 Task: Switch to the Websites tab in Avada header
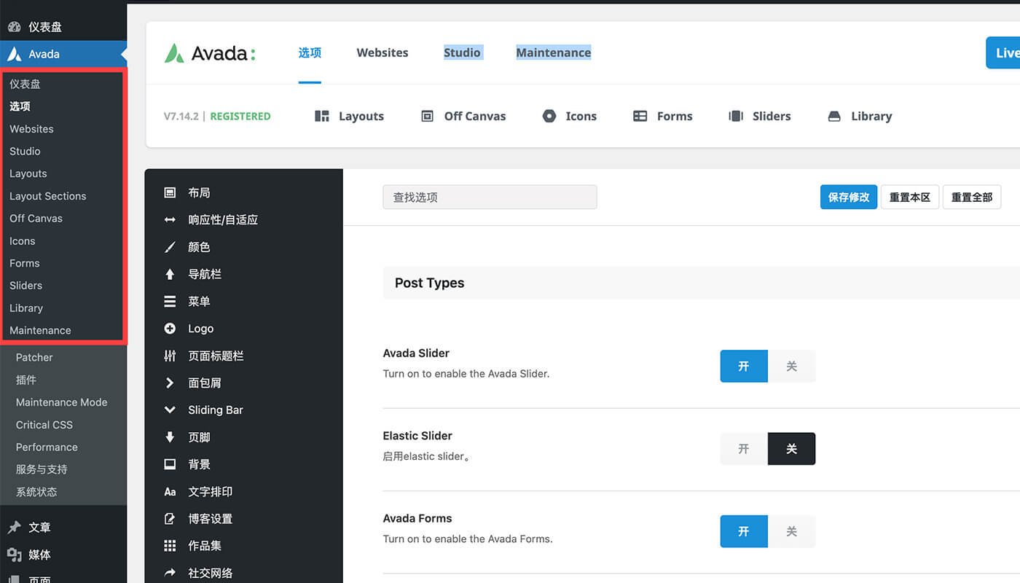(x=382, y=52)
